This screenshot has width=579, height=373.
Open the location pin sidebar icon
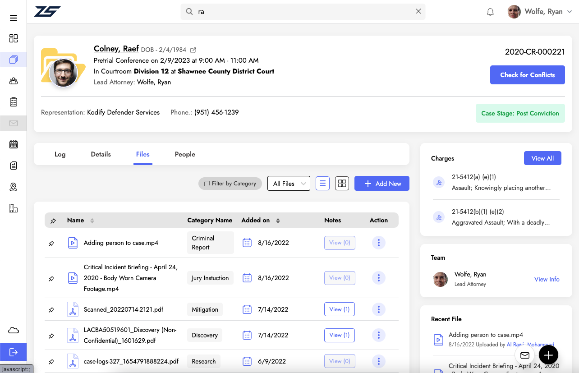point(14,187)
